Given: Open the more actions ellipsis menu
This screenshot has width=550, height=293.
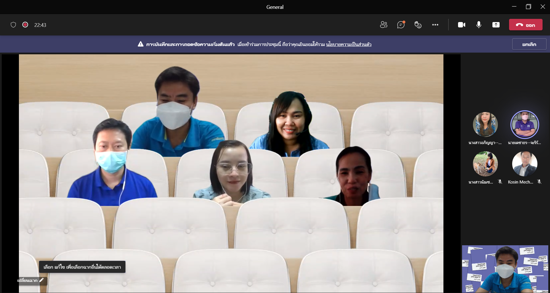Looking at the screenshot, I should point(435,25).
